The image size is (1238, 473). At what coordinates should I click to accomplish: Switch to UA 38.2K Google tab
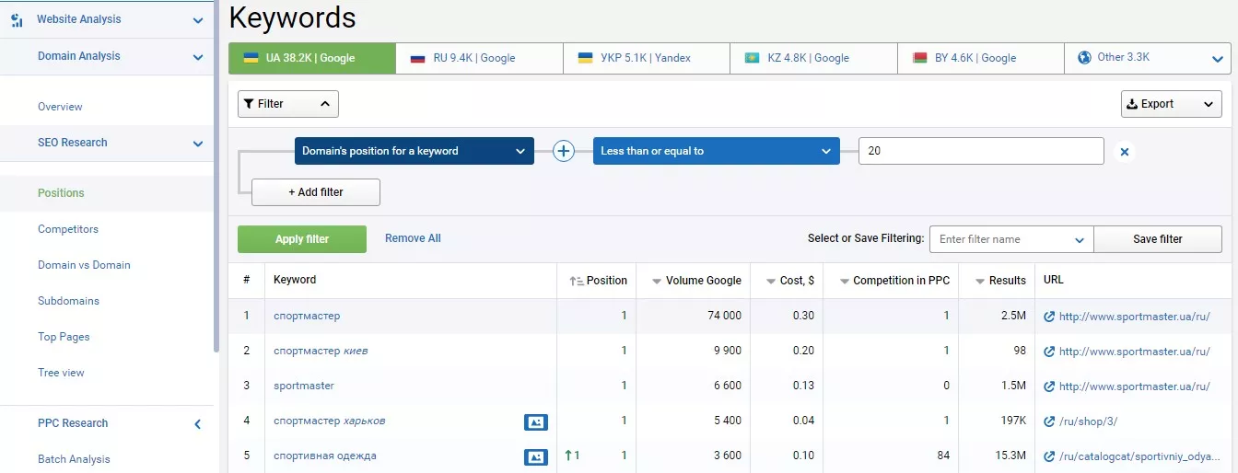[312, 58]
